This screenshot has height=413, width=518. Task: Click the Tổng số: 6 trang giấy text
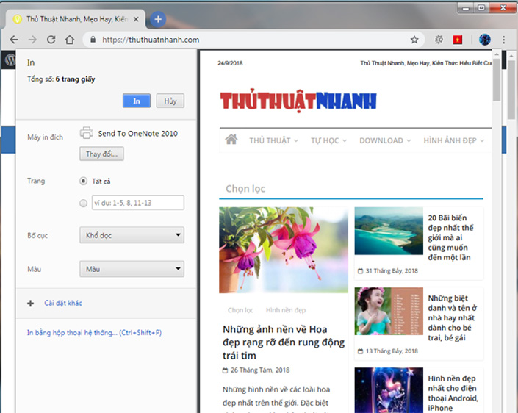pos(61,79)
